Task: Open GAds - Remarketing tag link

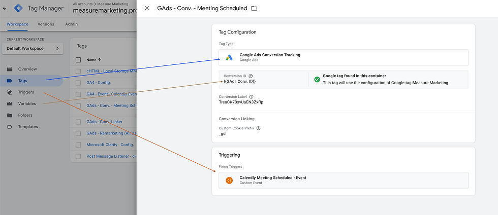Action: [x=111, y=133]
